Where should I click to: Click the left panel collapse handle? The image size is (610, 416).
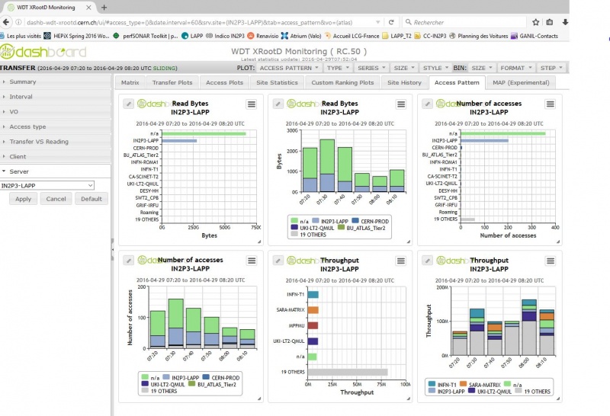point(112,249)
